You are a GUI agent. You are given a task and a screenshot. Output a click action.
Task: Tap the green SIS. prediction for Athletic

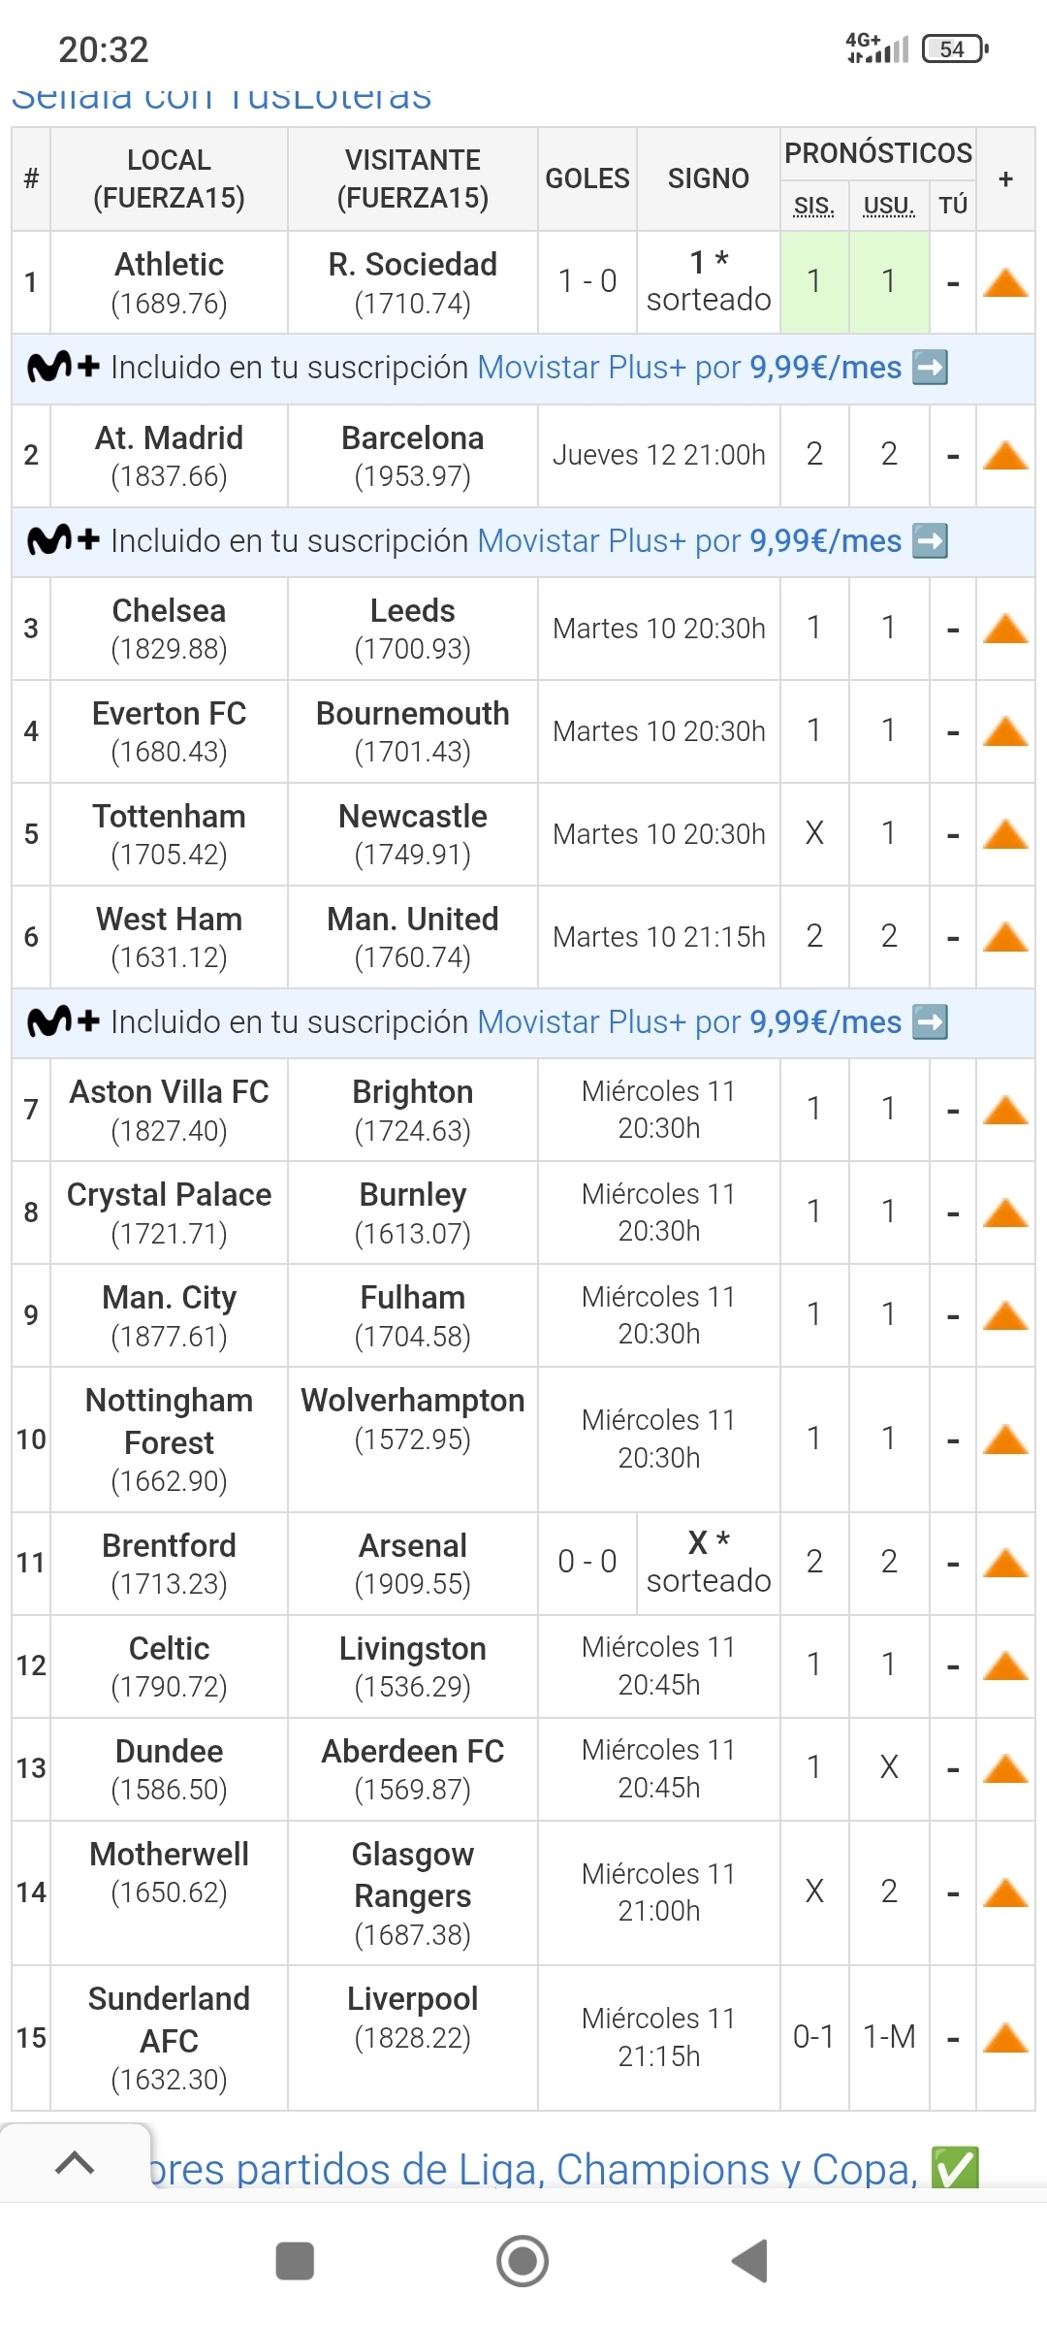coord(814,281)
